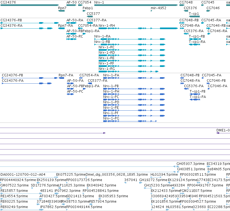230x211 pixels.
Task: Click the Nrx-1-RB transcript label
Action: coord(102,42)
